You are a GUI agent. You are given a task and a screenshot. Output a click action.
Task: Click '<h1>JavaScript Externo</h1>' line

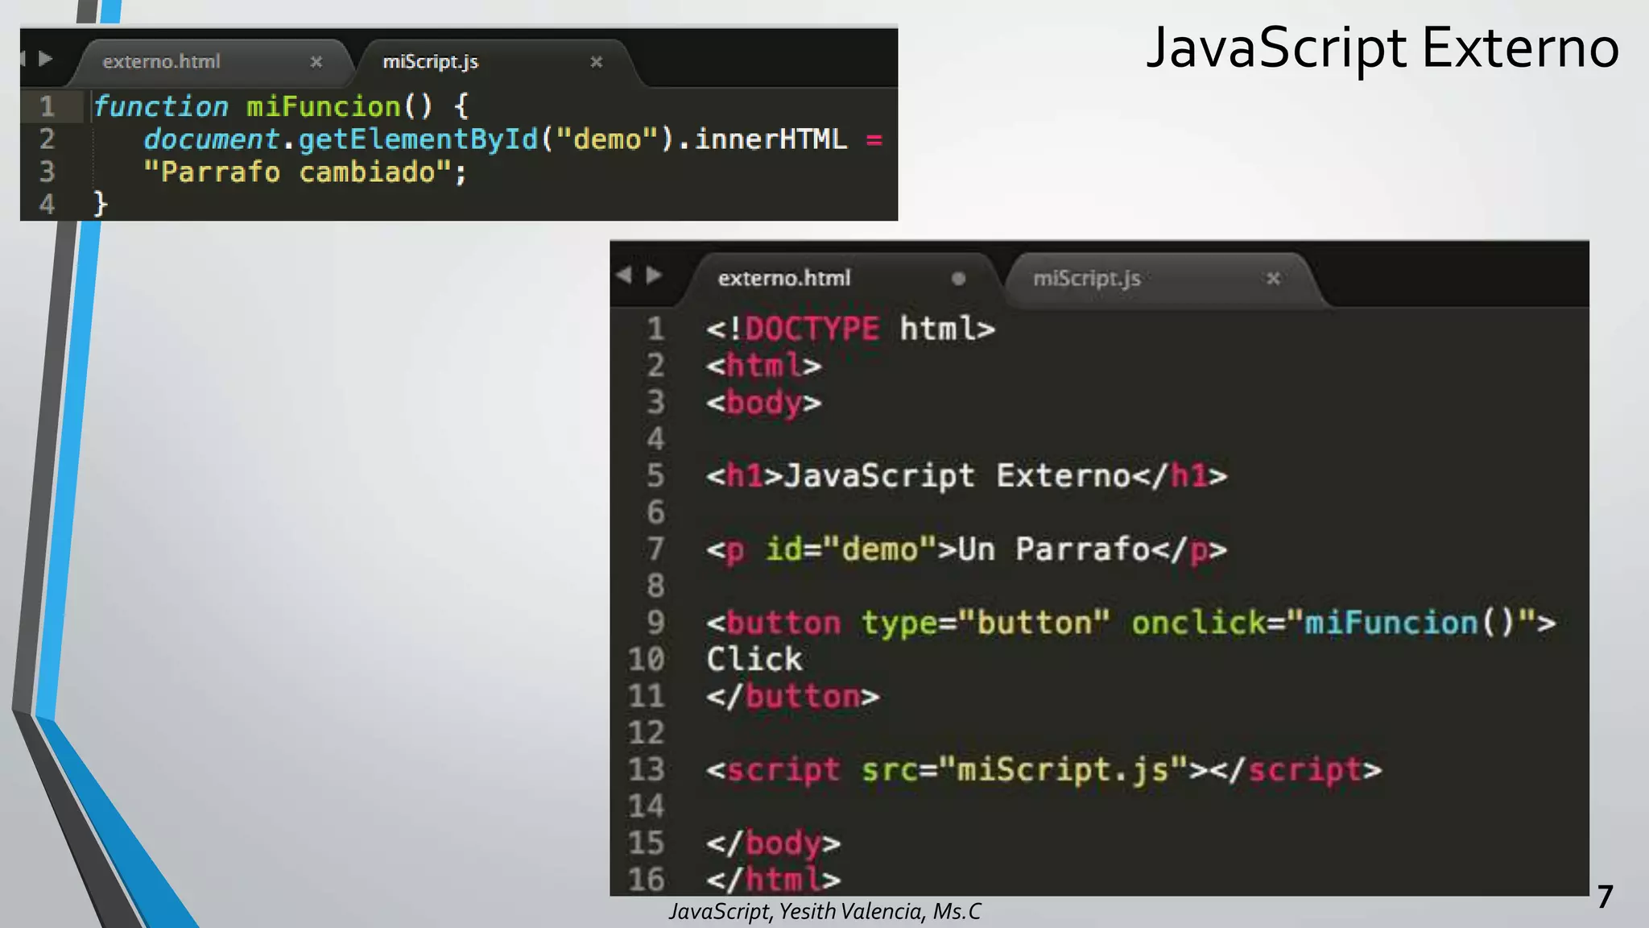click(x=967, y=475)
